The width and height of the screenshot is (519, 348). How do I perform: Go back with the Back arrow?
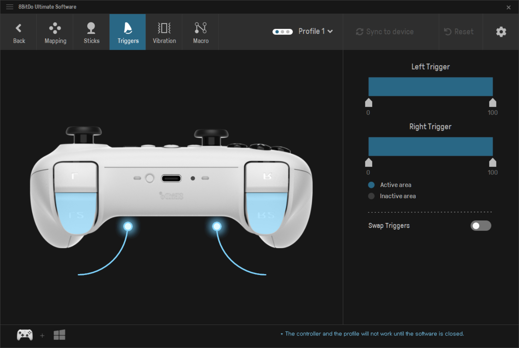click(19, 32)
